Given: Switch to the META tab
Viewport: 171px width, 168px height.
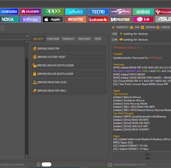Looking at the screenshot, I should (x=98, y=39).
